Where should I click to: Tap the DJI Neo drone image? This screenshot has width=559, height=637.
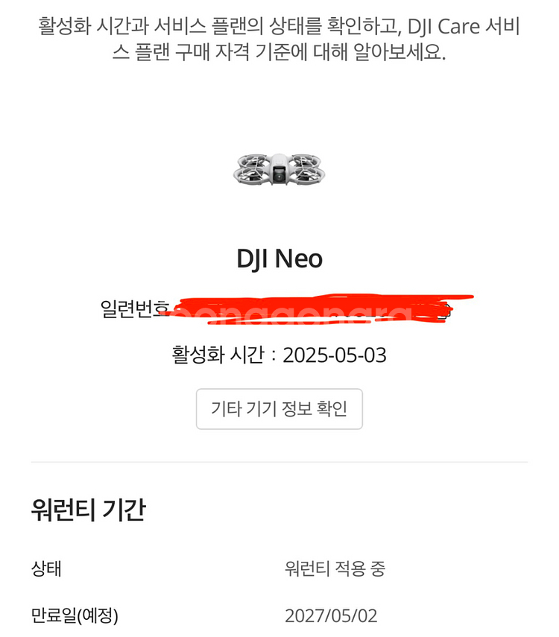pyautogui.click(x=279, y=169)
